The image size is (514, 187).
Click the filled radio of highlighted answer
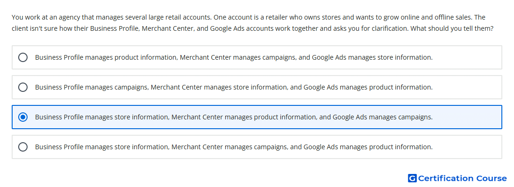tap(23, 117)
